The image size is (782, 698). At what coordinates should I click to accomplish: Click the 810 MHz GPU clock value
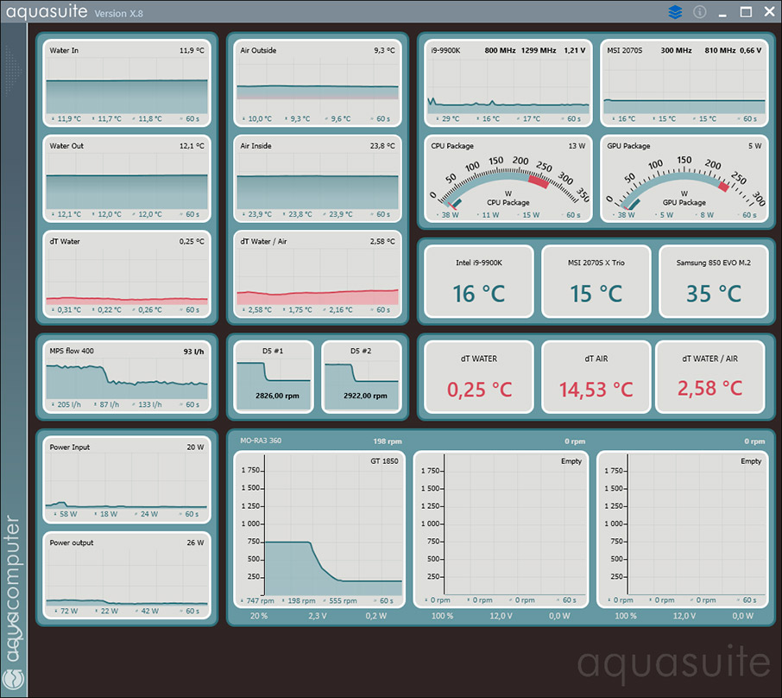tap(720, 50)
